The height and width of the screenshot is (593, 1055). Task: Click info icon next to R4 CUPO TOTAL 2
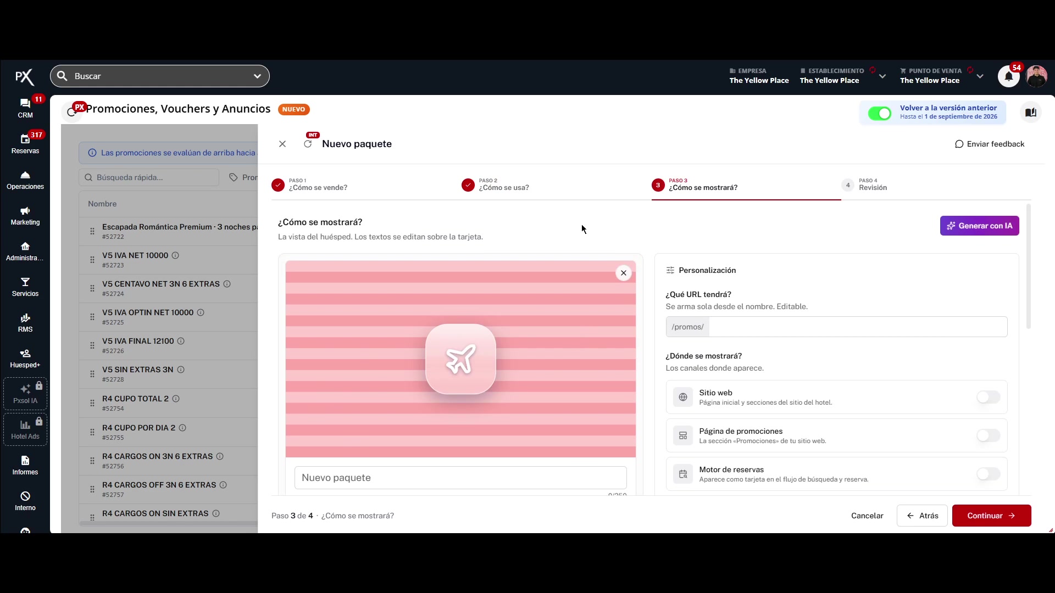click(176, 399)
